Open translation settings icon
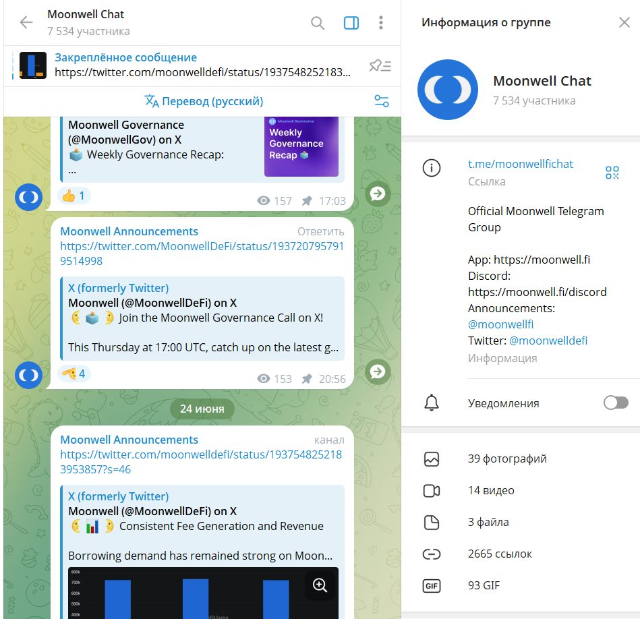The height and width of the screenshot is (619, 640). pos(382,101)
